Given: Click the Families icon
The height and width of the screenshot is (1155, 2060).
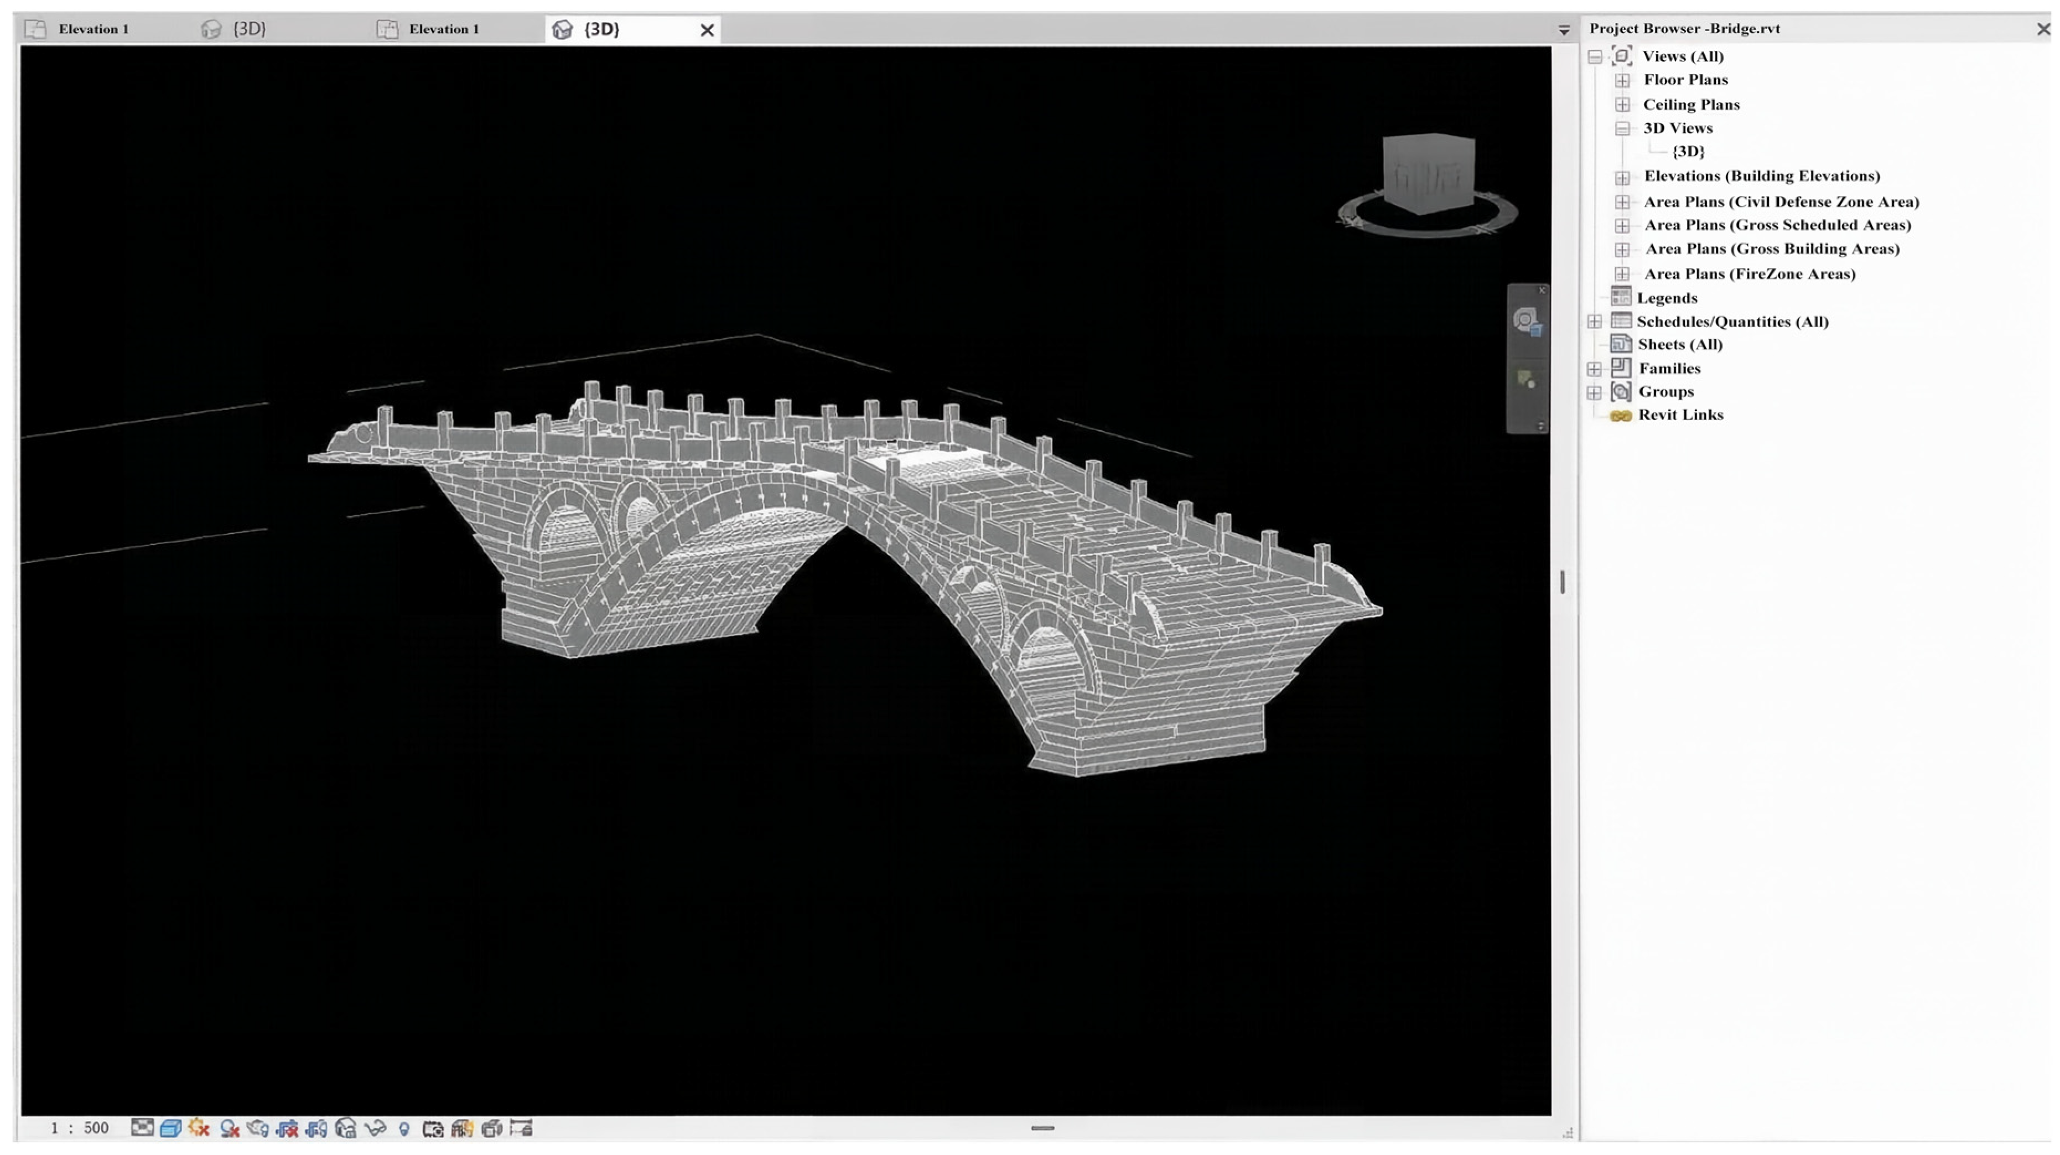Looking at the screenshot, I should 1621,367.
